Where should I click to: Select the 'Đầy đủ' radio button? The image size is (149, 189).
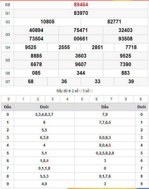[70, 91]
